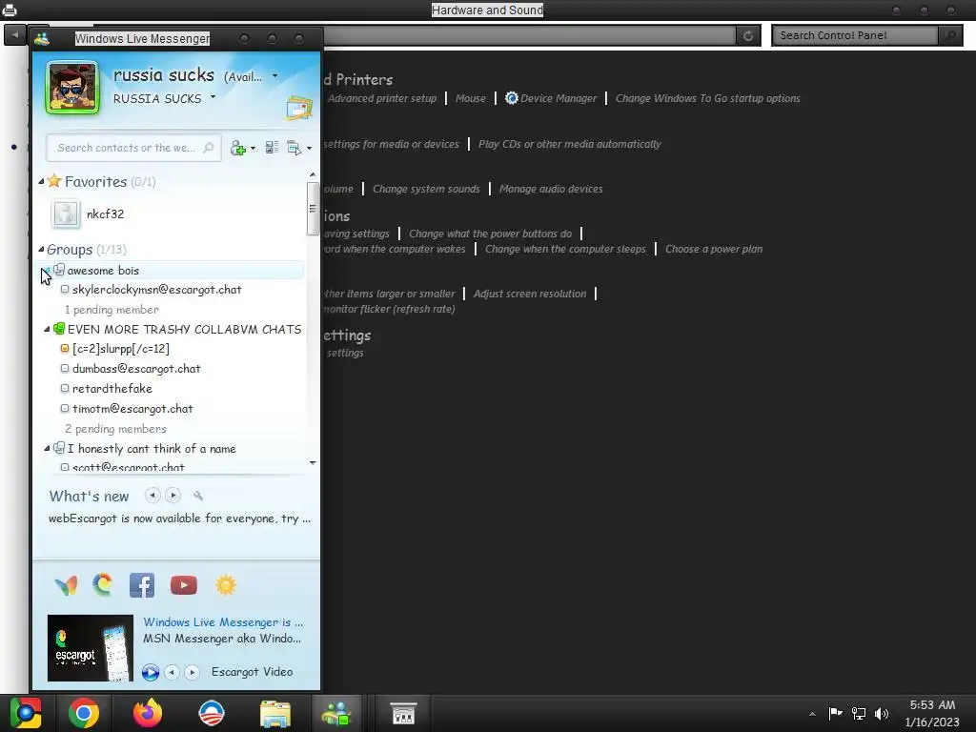Viewport: 976px width, 732px height.
Task: Collapse EVEN MORE TRASHY COLLABVM CHATS group
Action: 47,329
